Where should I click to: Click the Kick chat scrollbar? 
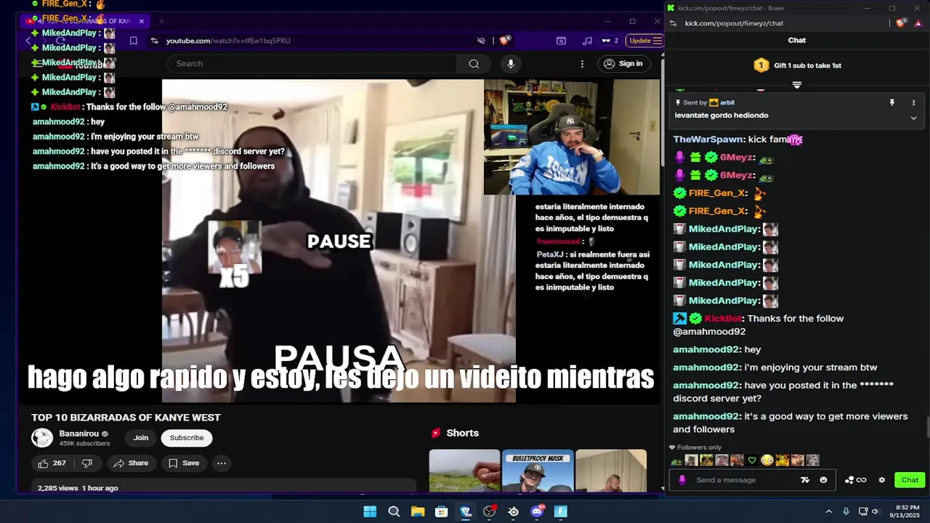[926, 426]
